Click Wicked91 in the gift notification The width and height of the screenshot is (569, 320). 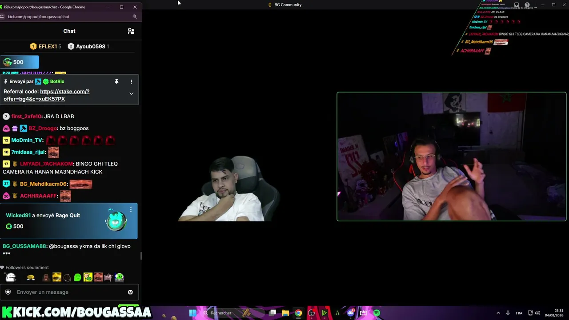coord(18,216)
